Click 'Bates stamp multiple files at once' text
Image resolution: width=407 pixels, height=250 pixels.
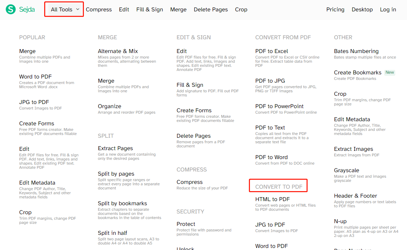365,57
